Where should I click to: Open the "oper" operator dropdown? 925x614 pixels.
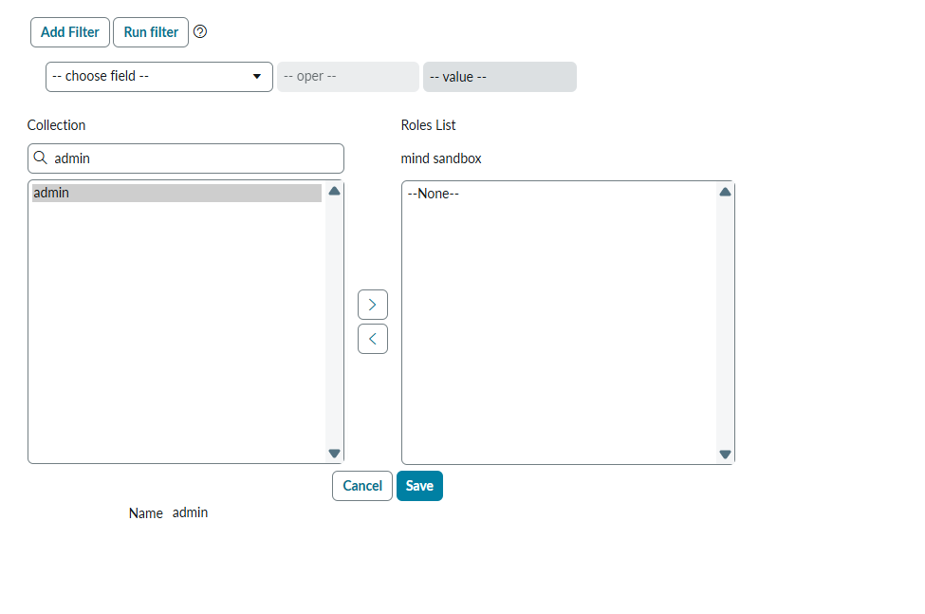pos(347,77)
